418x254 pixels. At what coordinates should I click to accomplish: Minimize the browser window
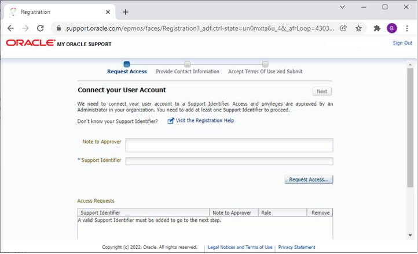click(x=364, y=7)
